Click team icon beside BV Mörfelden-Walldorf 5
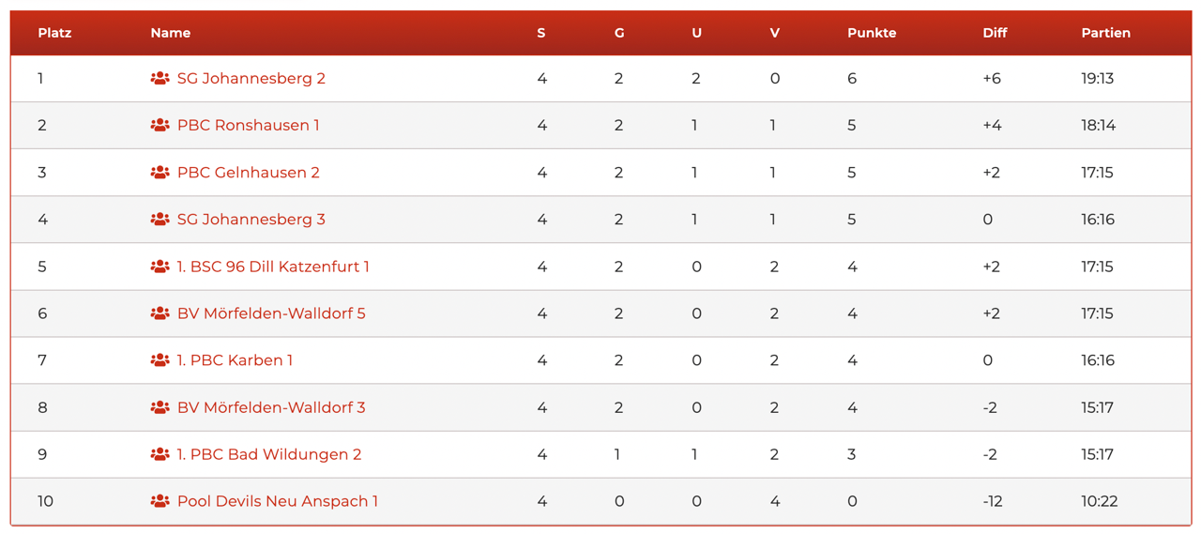1201x534 pixels. click(160, 313)
